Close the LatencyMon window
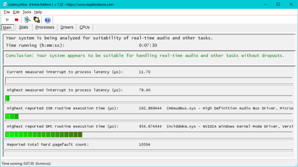The image size is (298, 167). 291,4
